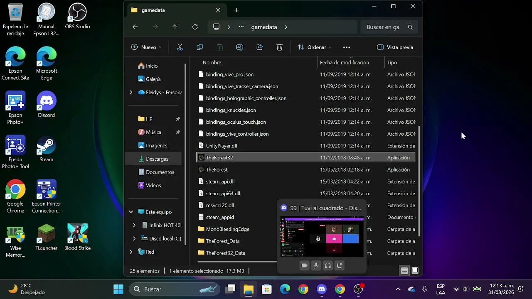Click the OBS Studio icon on the taskbar
The image size is (532, 299).
(x=358, y=289)
